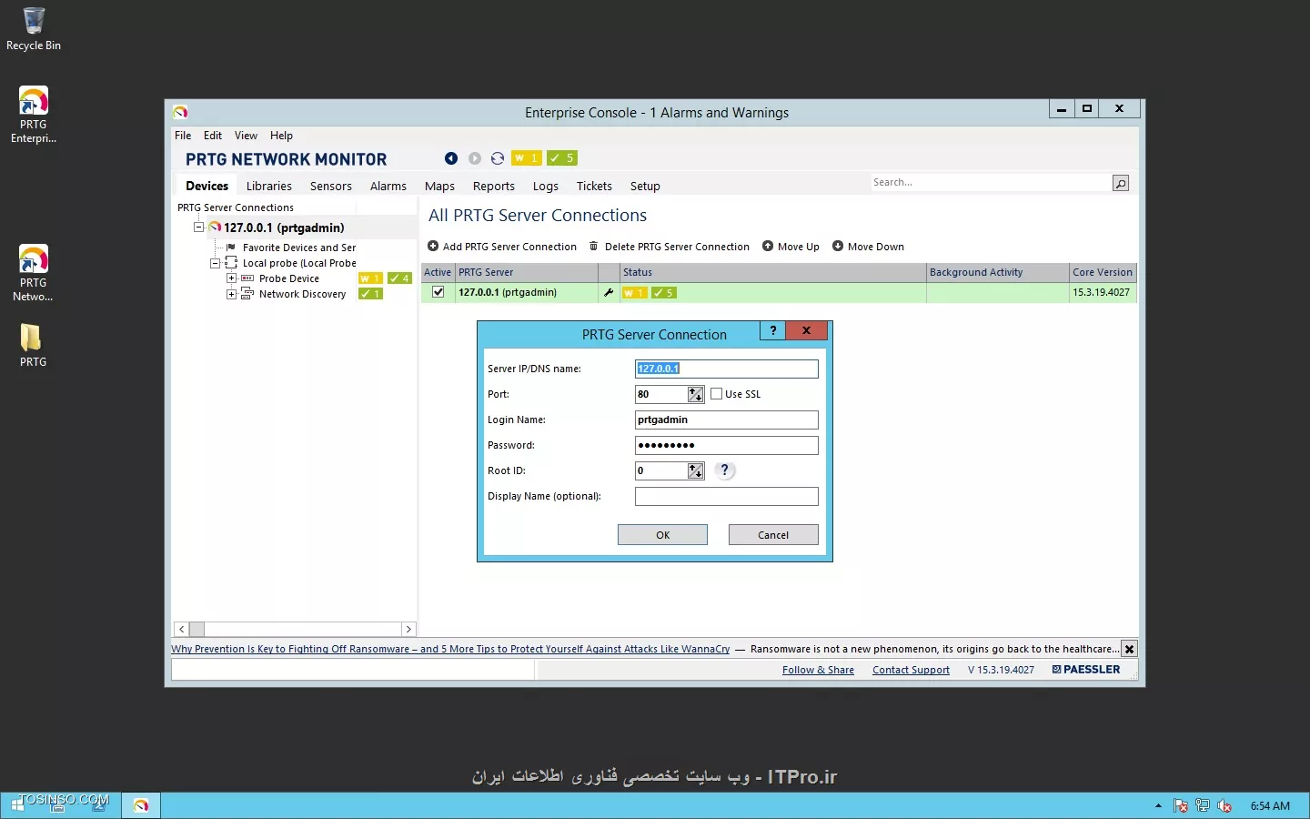This screenshot has width=1310, height=819.
Task: Click tree pane scrollbar right arrow
Action: pos(408,629)
